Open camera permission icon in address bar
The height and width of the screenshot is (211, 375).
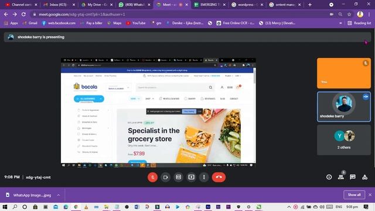(332, 14)
